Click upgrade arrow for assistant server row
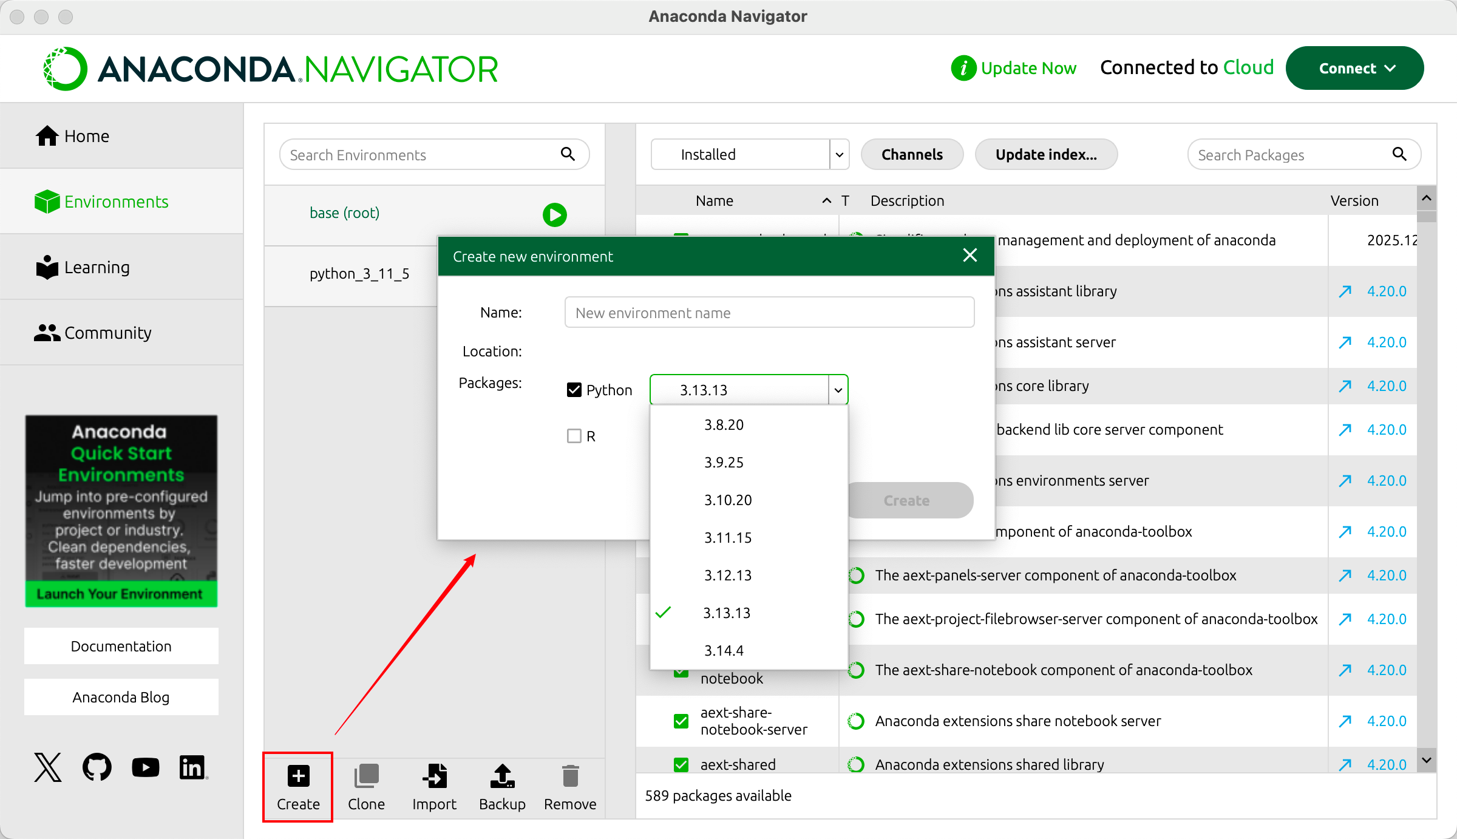1457x839 pixels. [1345, 342]
